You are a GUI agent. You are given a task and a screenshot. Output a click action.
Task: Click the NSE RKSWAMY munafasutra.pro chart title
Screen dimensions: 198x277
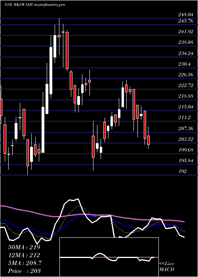[34, 5]
